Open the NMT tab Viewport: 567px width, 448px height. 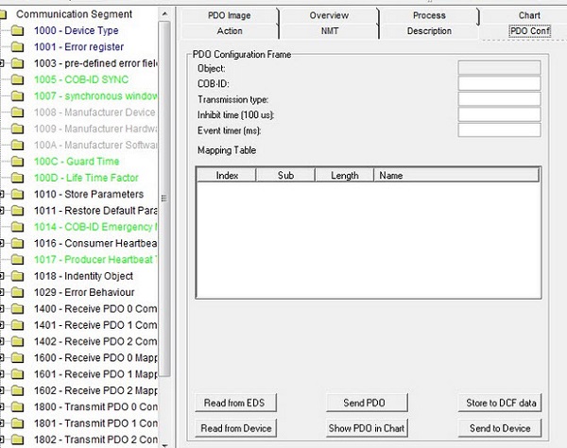click(x=330, y=31)
